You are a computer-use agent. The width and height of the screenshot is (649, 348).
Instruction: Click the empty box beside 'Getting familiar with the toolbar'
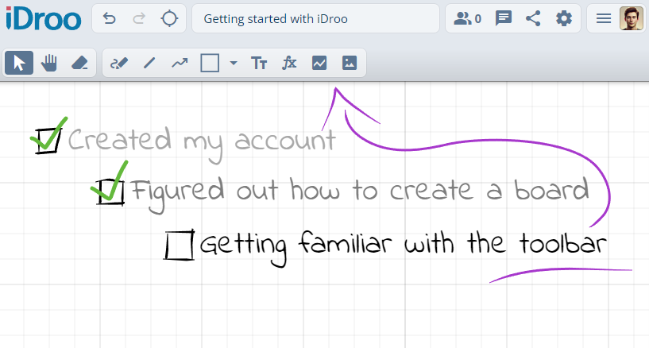[x=180, y=246]
